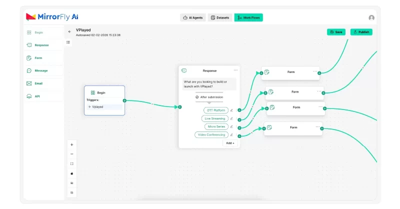Pick the Message block in the sidebar
The height and width of the screenshot is (209, 400).
[43, 70]
